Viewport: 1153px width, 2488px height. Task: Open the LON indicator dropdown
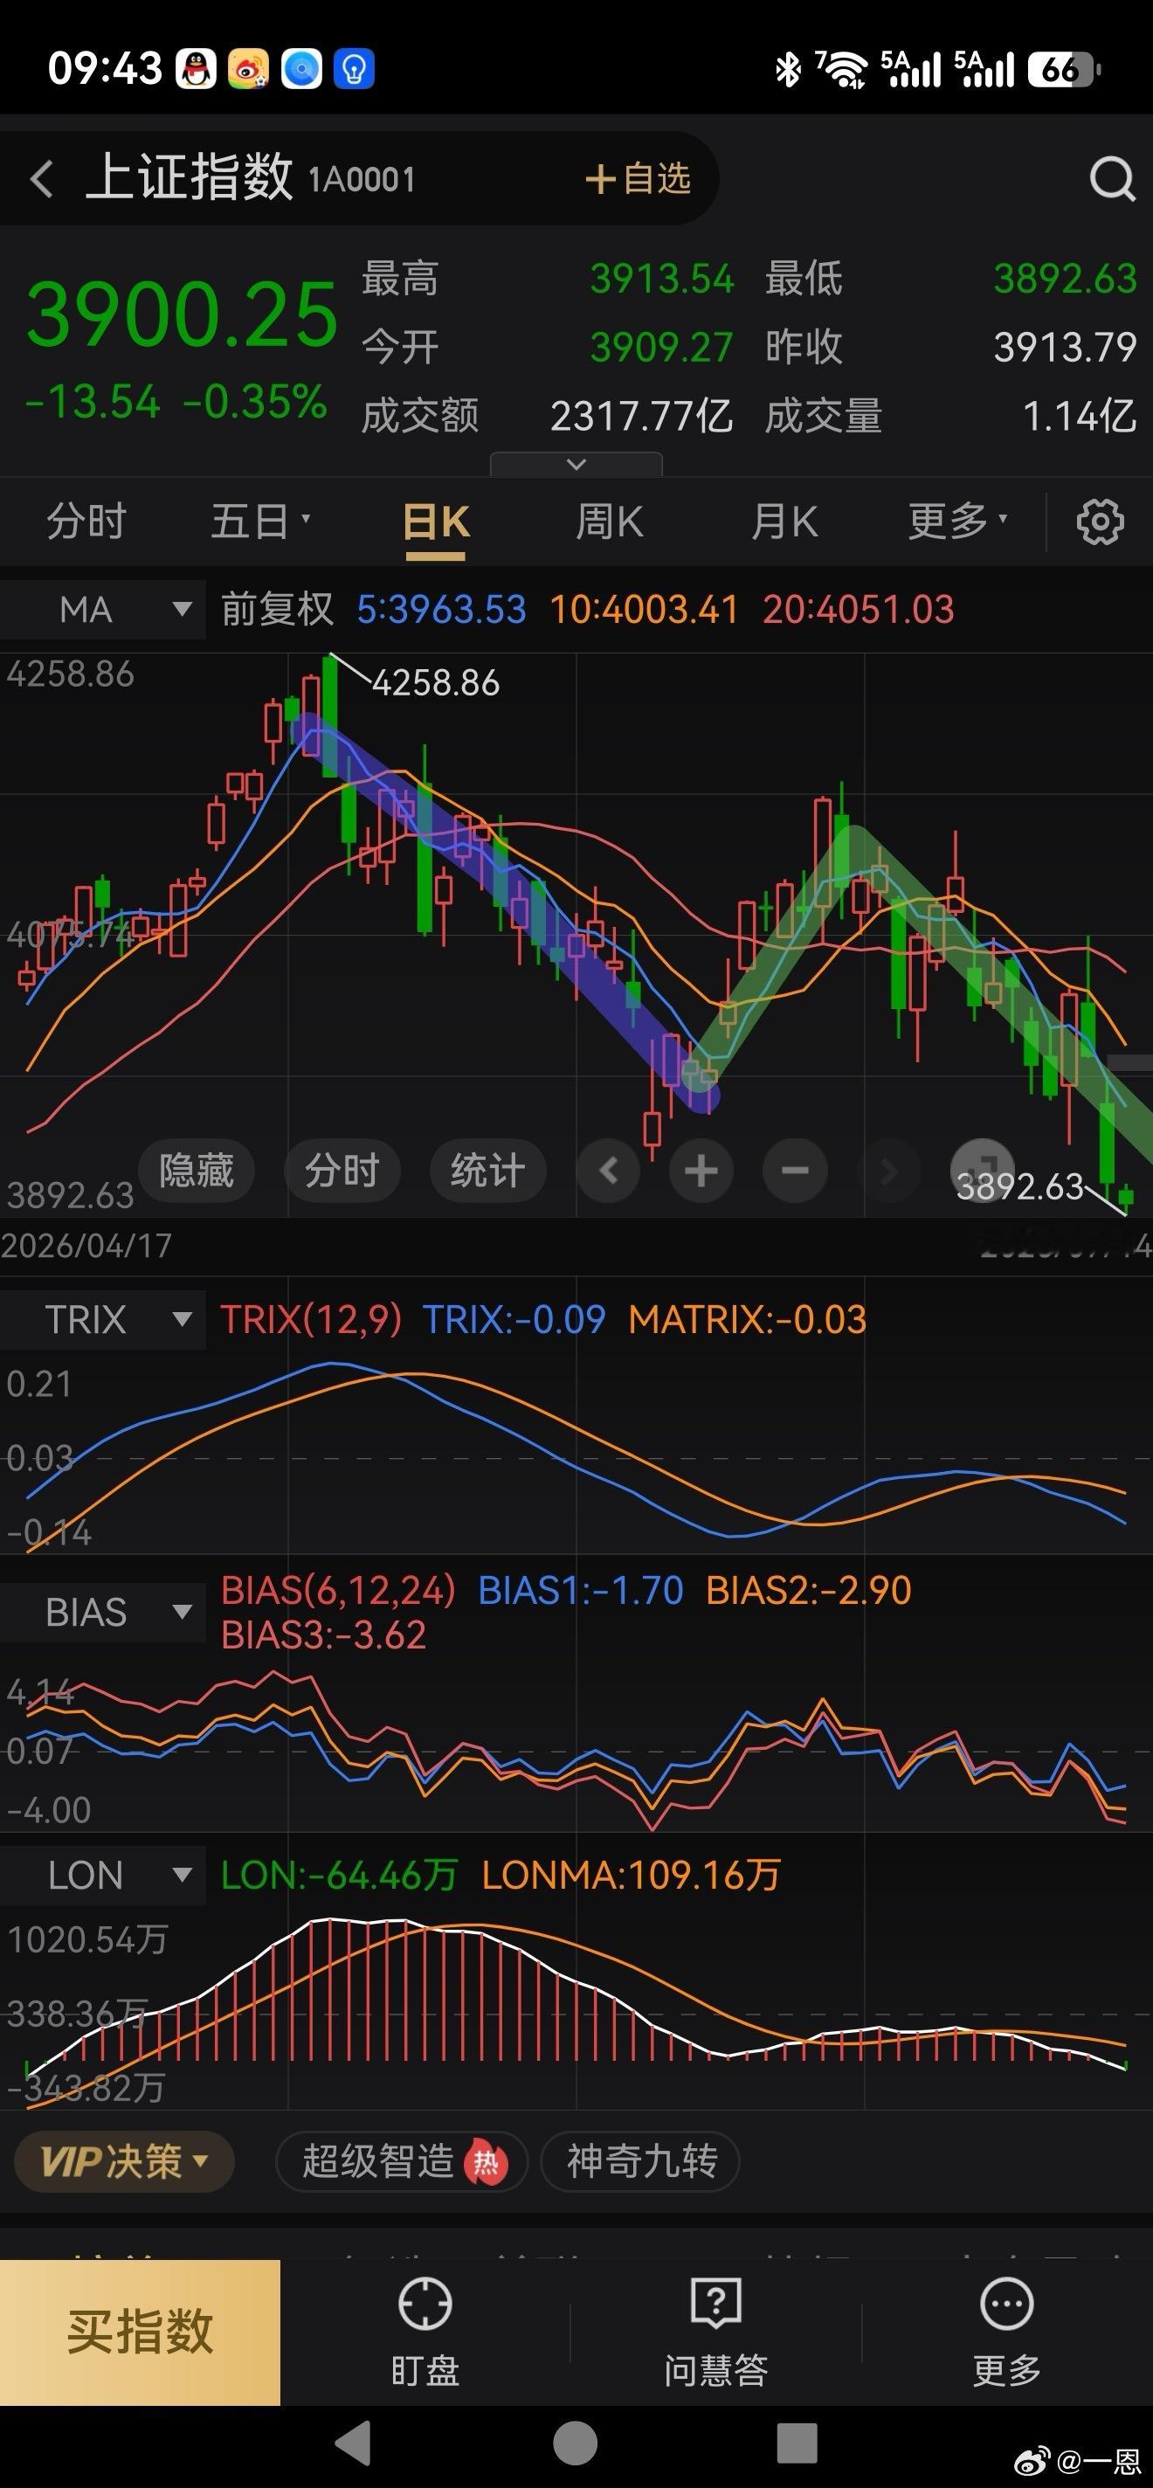point(102,1875)
